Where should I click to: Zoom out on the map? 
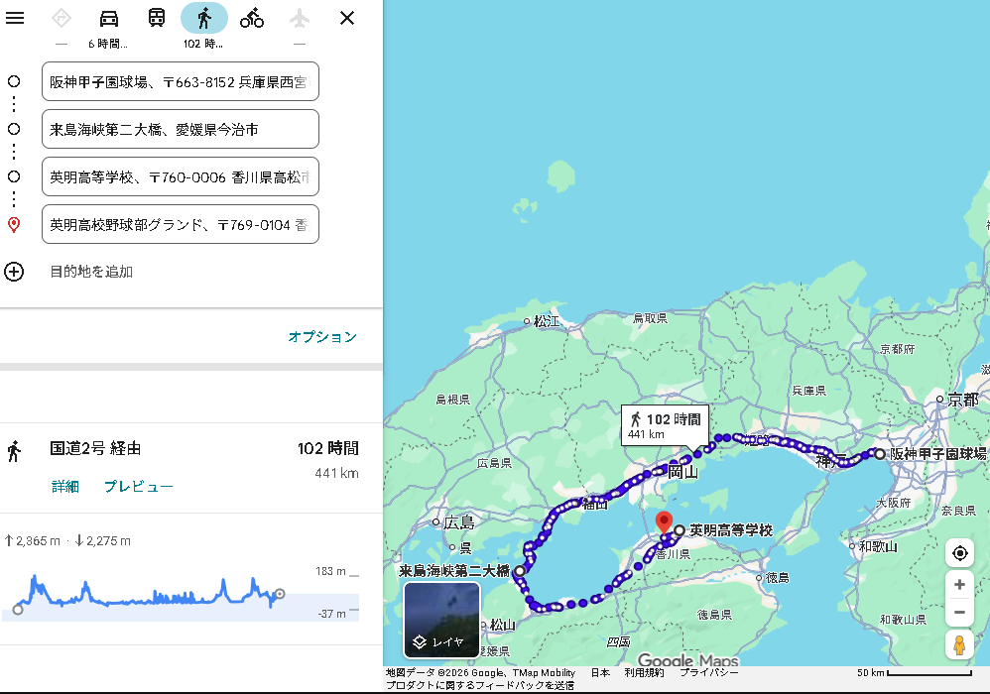click(x=959, y=612)
